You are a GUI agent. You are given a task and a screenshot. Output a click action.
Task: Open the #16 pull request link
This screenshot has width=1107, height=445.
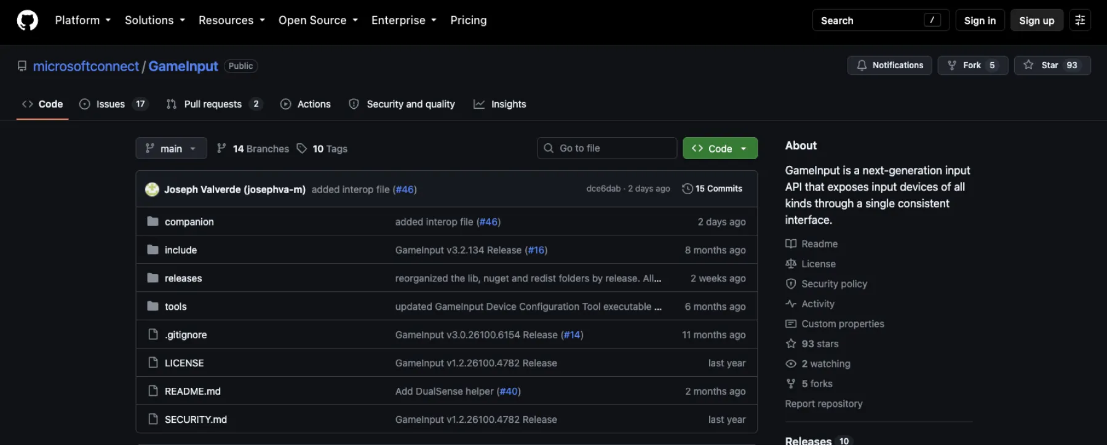coord(536,250)
